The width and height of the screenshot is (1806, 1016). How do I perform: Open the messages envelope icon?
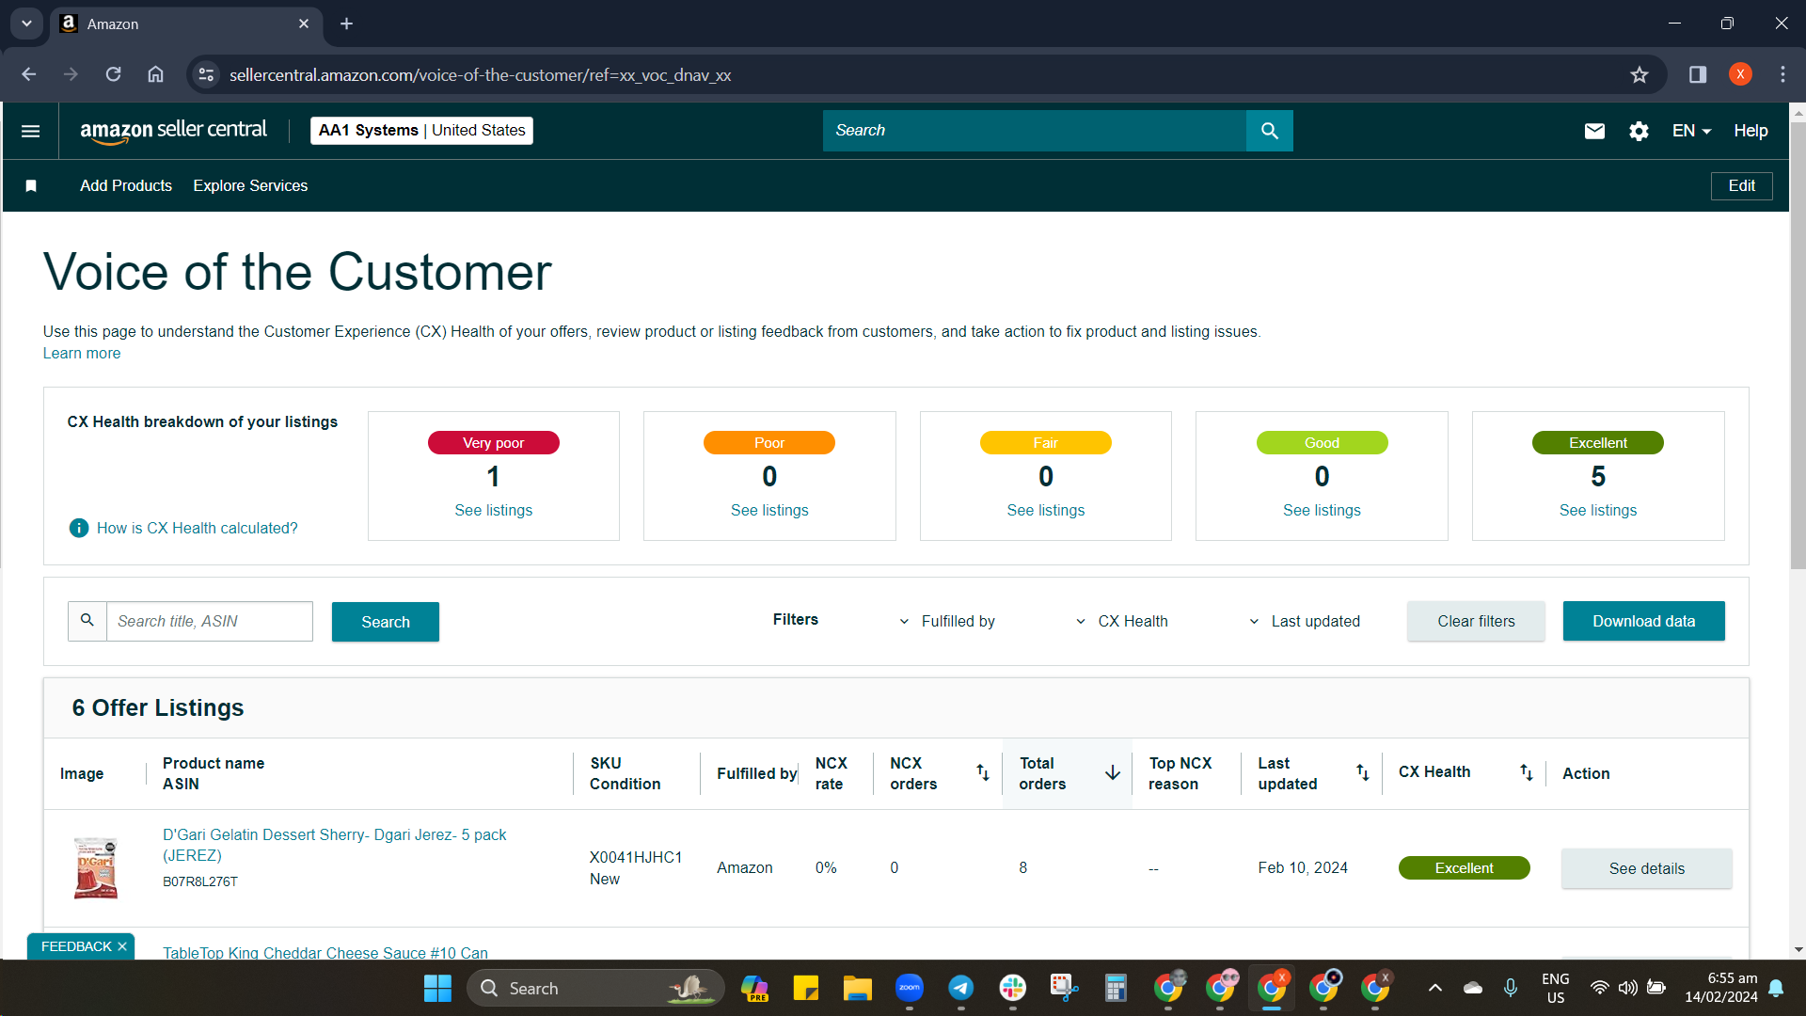[x=1594, y=131]
